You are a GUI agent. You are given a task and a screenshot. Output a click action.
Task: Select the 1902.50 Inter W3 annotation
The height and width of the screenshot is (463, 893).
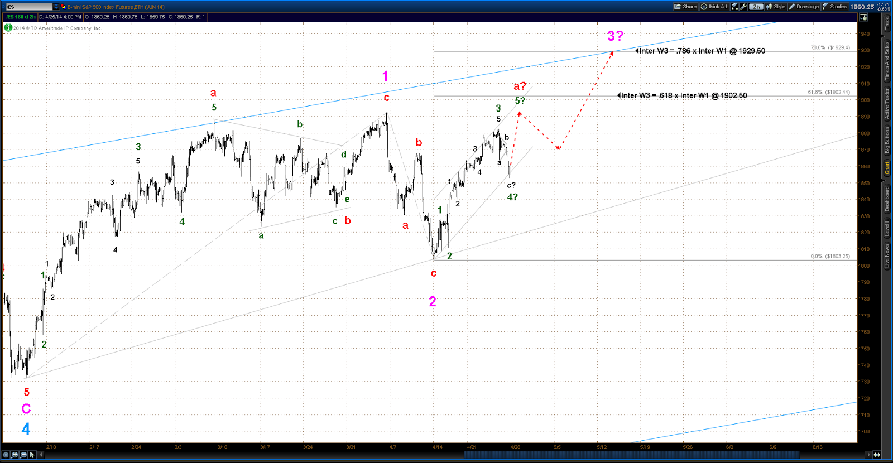[682, 95]
